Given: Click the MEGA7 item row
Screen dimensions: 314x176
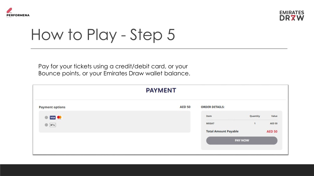Looking at the screenshot, I should click(x=242, y=123).
